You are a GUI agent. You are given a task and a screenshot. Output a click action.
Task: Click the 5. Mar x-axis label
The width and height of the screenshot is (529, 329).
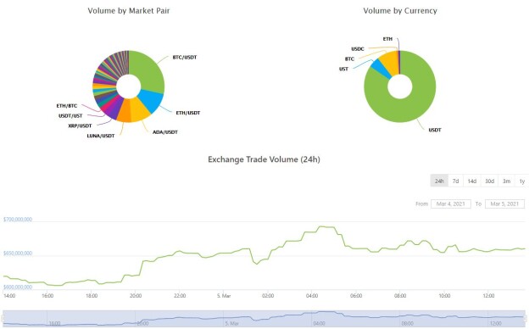click(x=224, y=296)
